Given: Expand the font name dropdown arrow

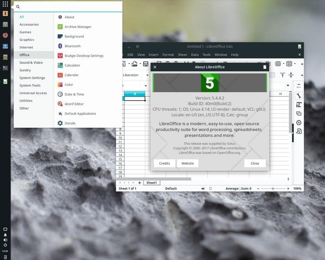Looking at the screenshot, I should (147, 75).
